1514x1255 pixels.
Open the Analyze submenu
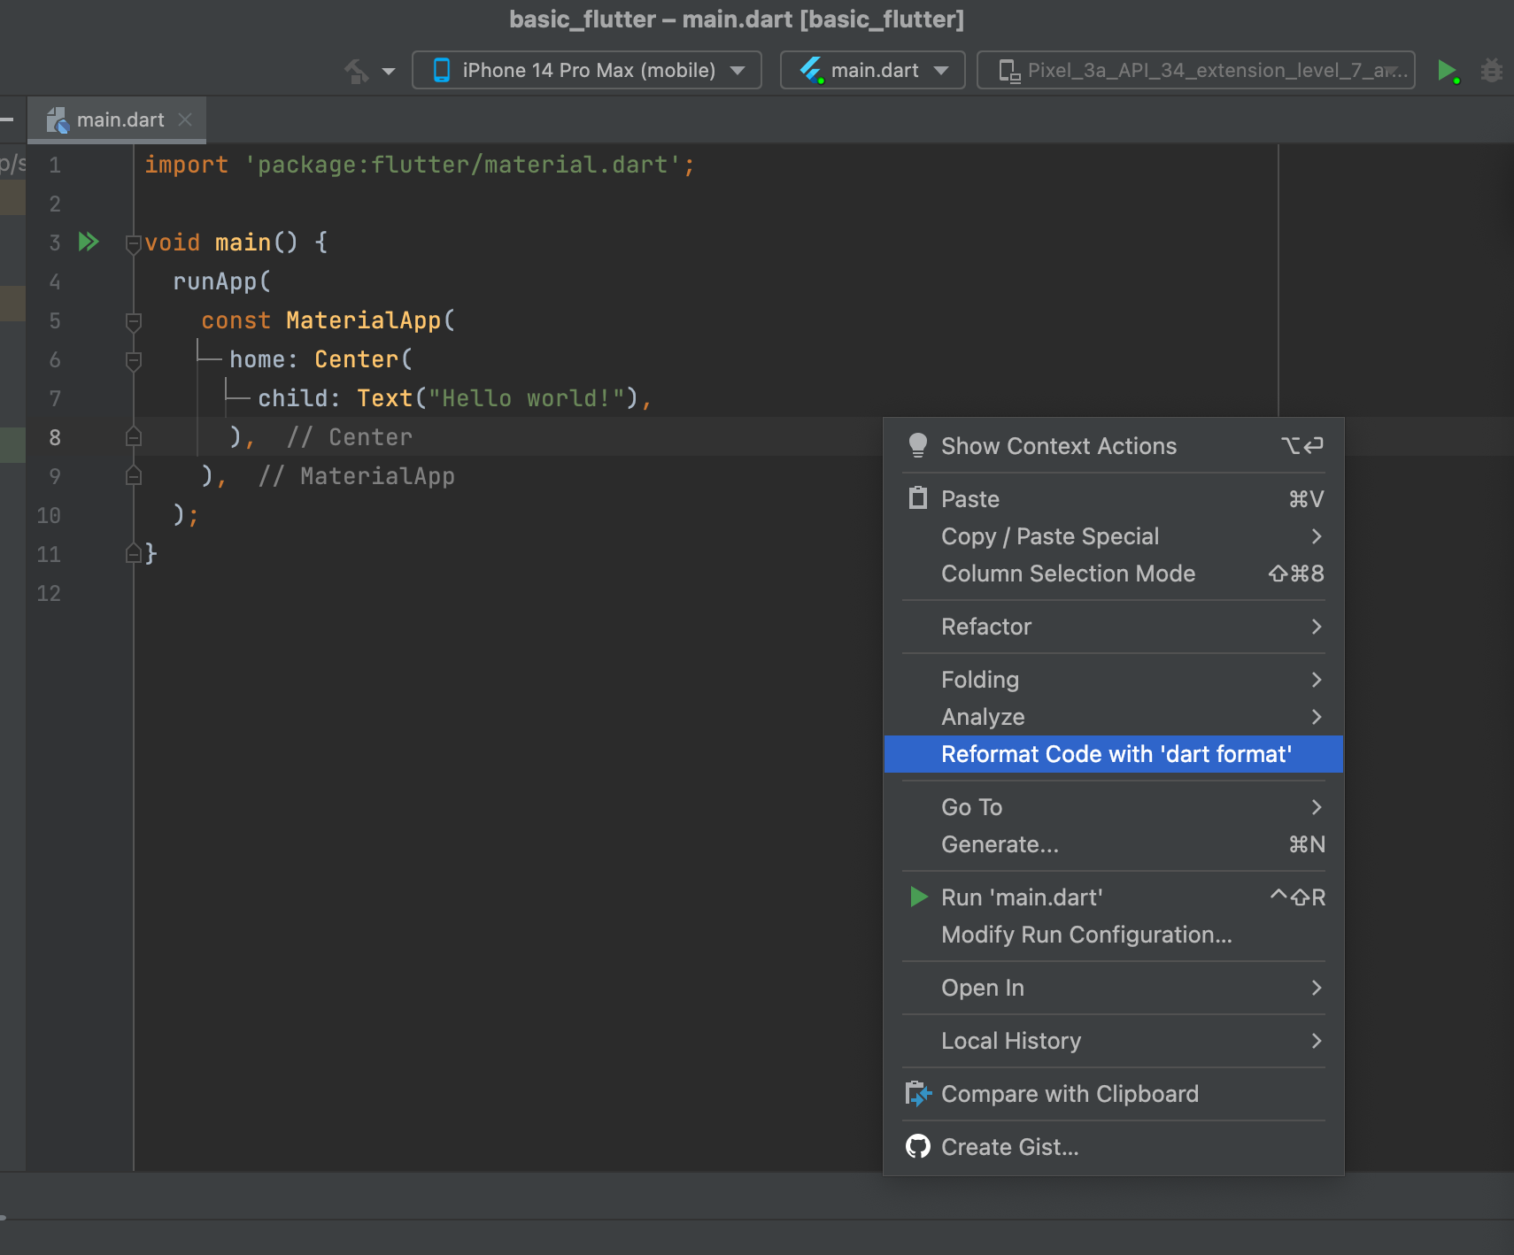(1114, 717)
